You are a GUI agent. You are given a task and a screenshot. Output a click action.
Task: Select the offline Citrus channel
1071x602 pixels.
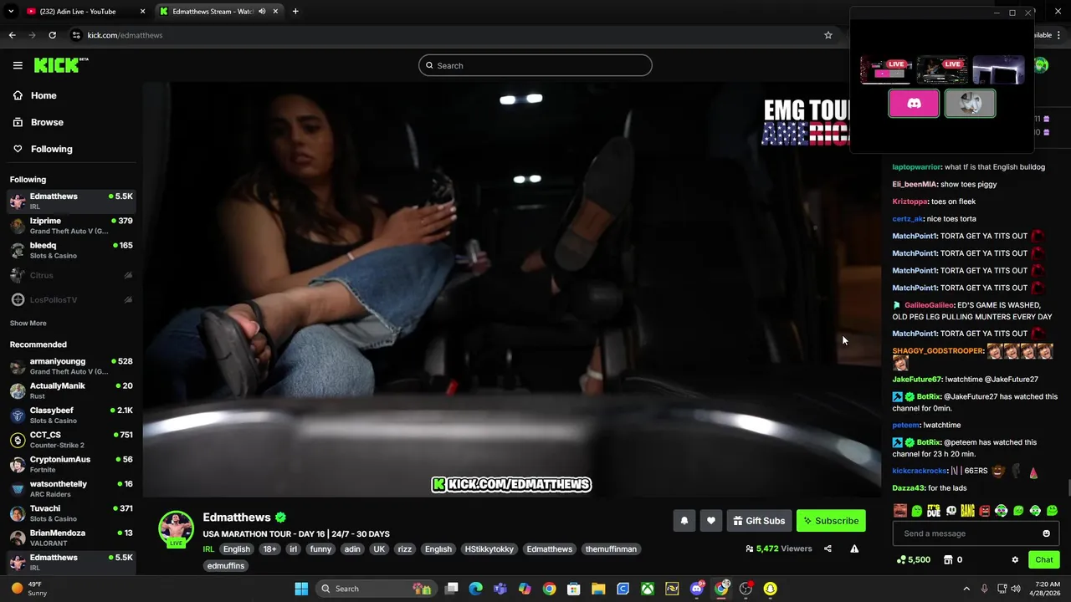point(70,275)
